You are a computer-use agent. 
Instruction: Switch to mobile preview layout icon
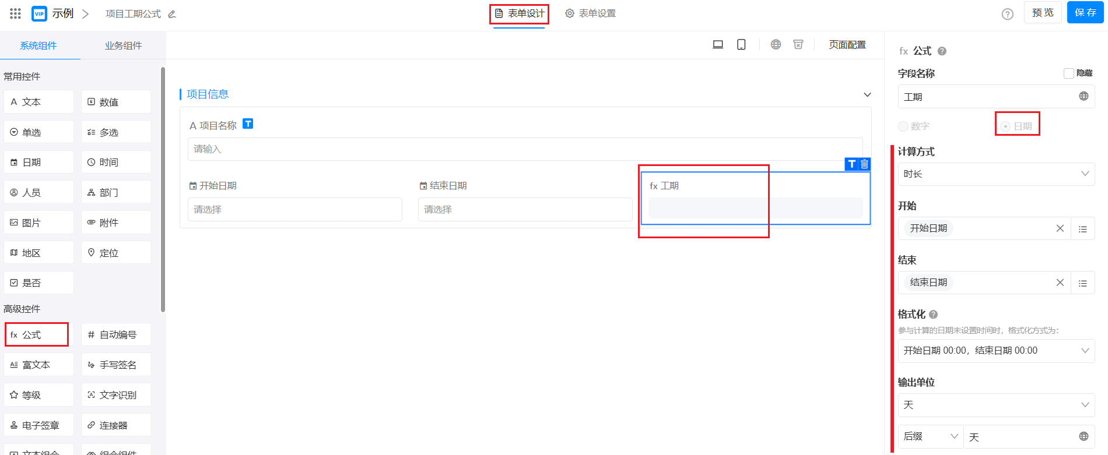pos(741,45)
